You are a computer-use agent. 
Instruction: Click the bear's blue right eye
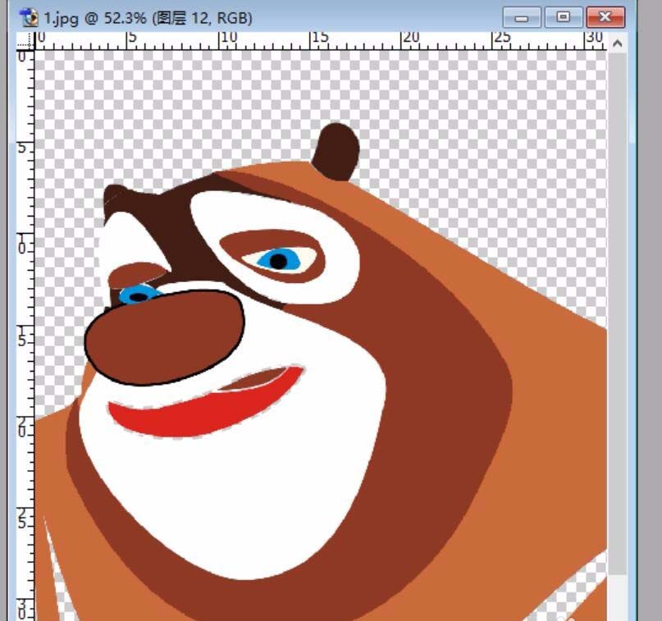tap(279, 261)
